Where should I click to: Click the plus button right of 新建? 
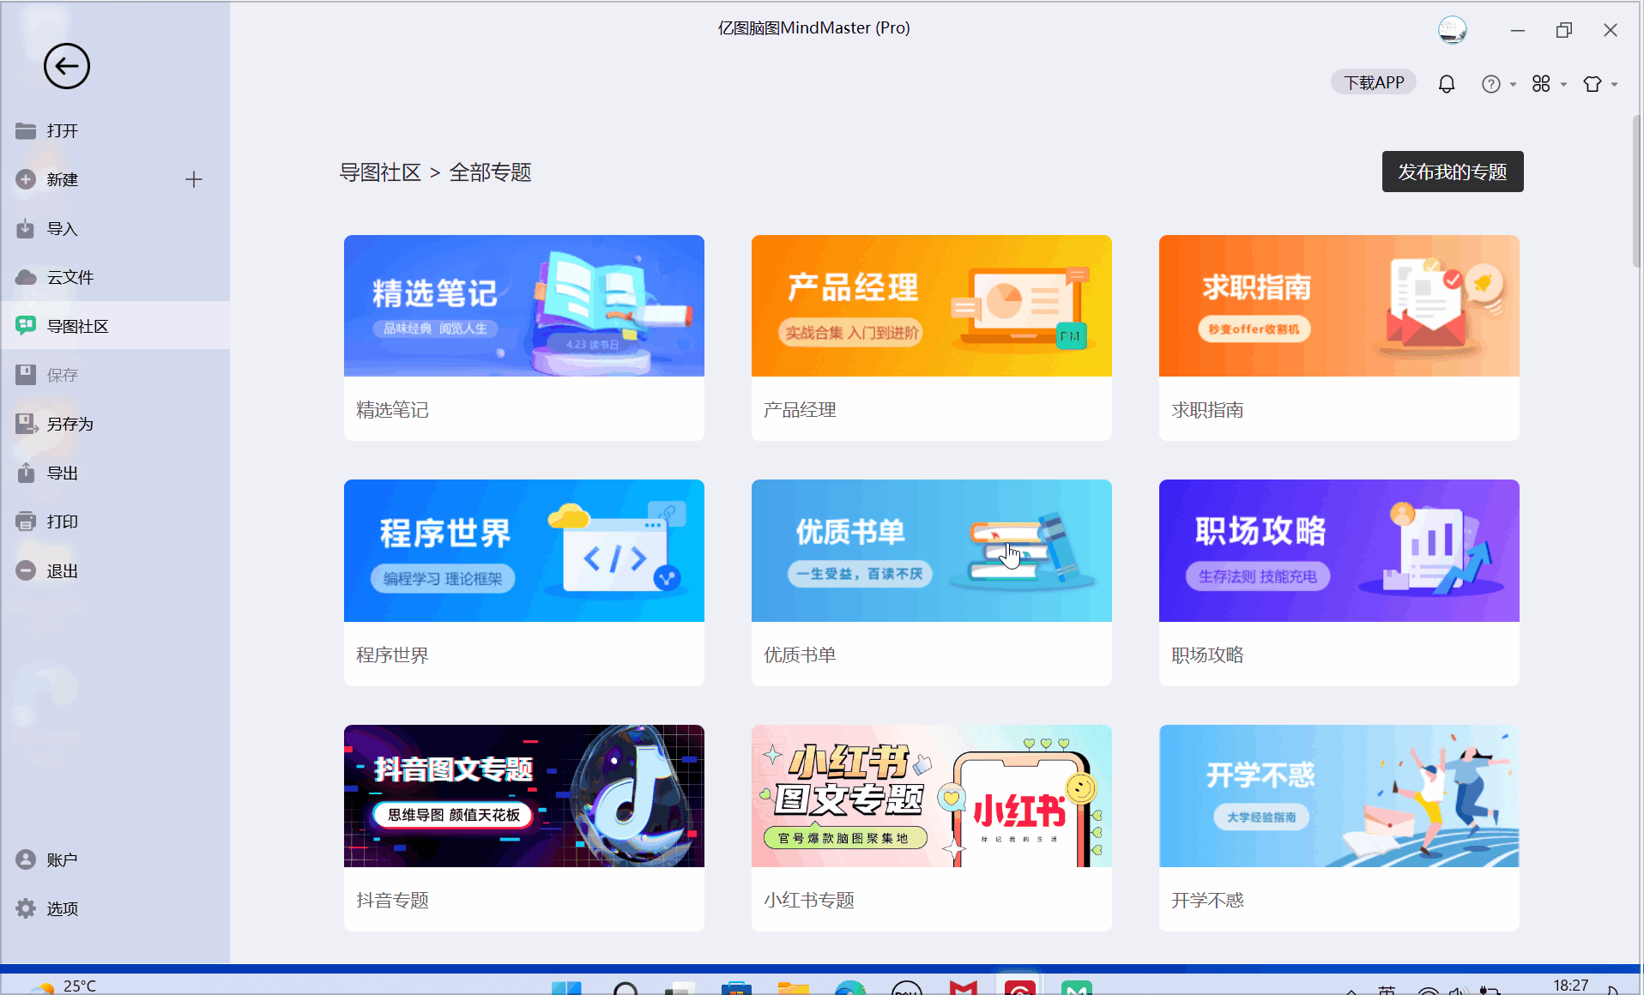194,179
